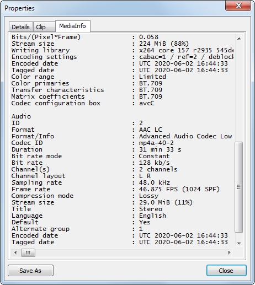This screenshot has height=285, width=255.
Task: Click the horizontal scrollbar right arrow
Action: (x=229, y=253)
